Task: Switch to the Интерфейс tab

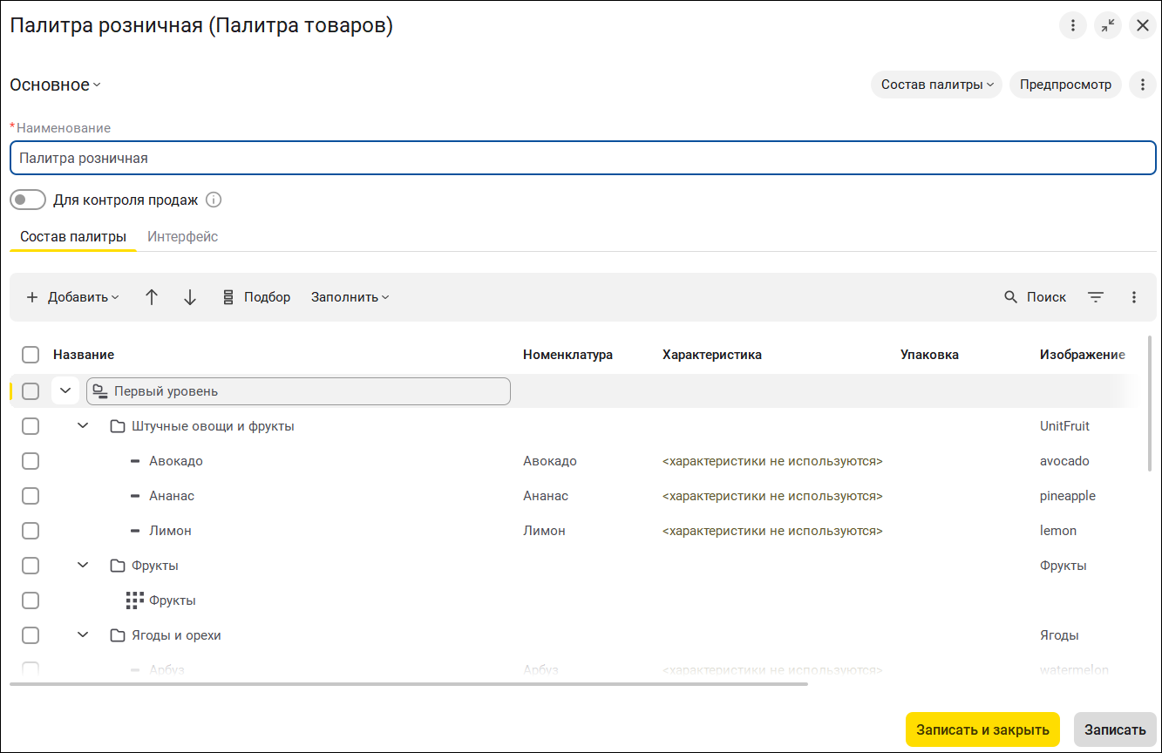Action: click(x=182, y=236)
